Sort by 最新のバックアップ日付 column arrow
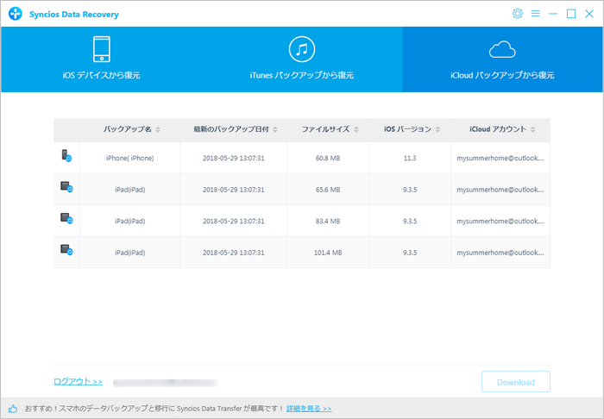604x419 pixels. [275, 129]
